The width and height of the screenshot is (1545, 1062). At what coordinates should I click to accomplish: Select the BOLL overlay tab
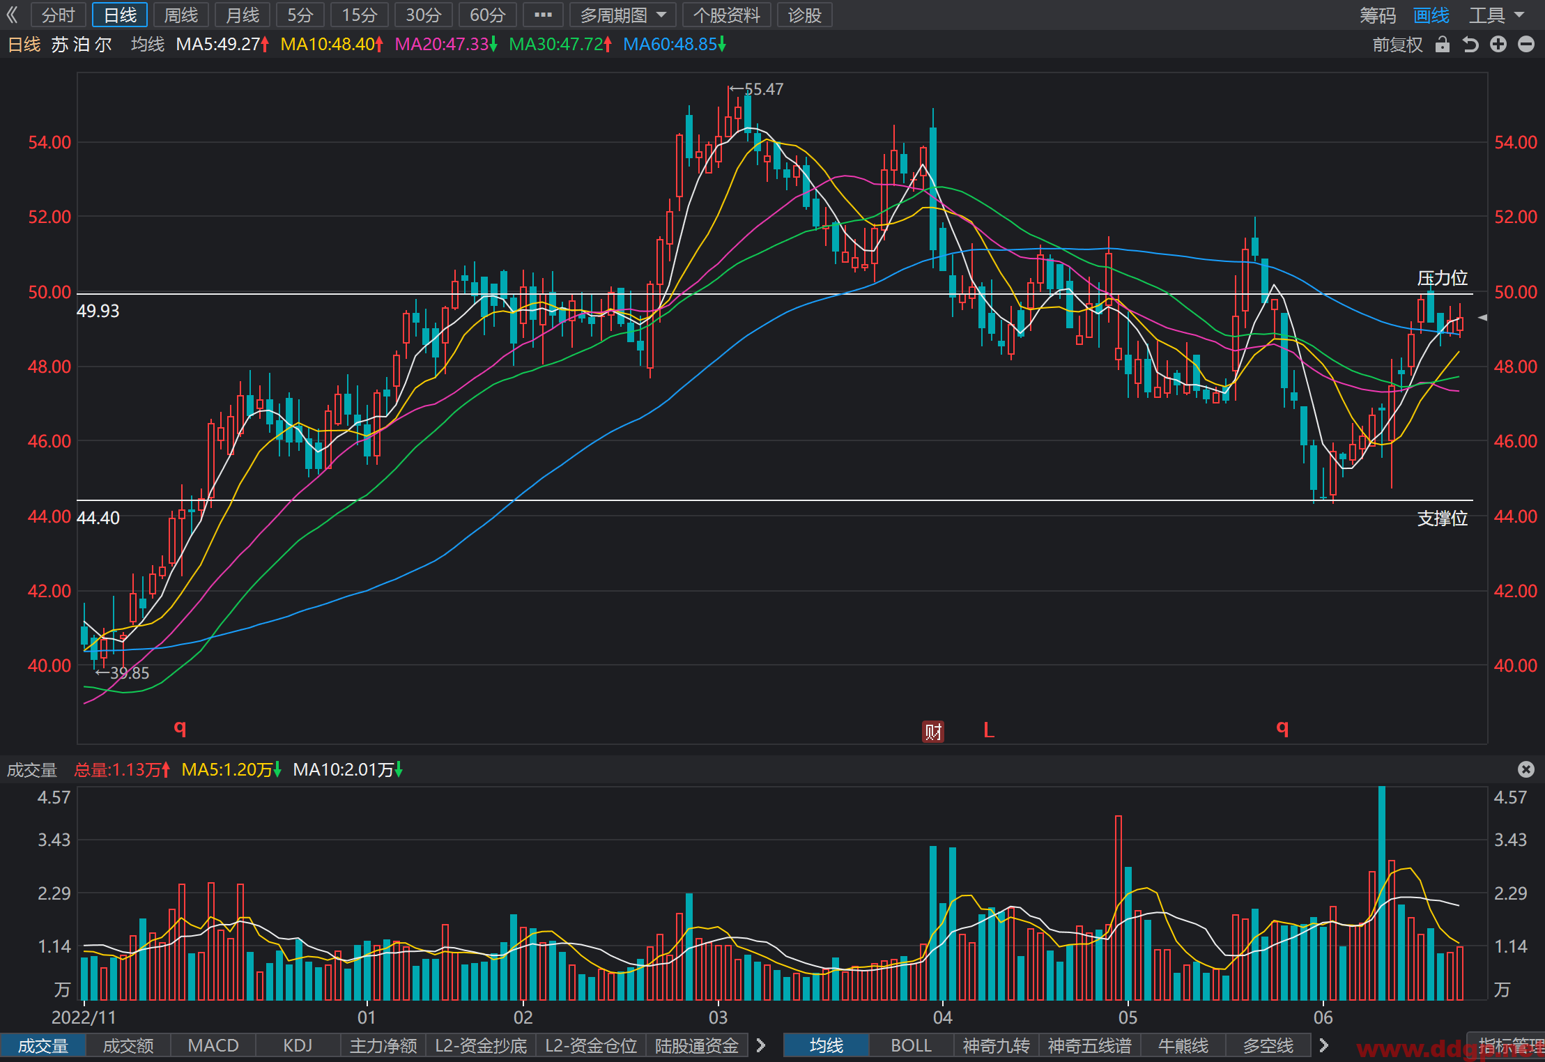pyautogui.click(x=911, y=1045)
